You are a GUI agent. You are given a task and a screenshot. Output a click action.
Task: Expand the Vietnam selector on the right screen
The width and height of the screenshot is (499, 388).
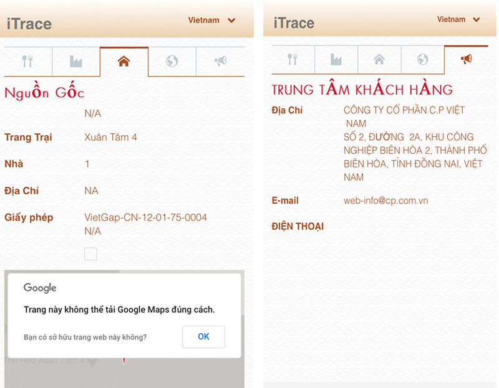(458, 19)
